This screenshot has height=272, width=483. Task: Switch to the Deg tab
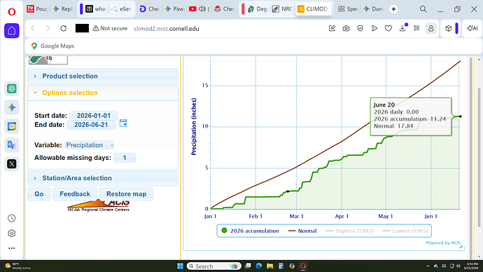tap(257, 9)
